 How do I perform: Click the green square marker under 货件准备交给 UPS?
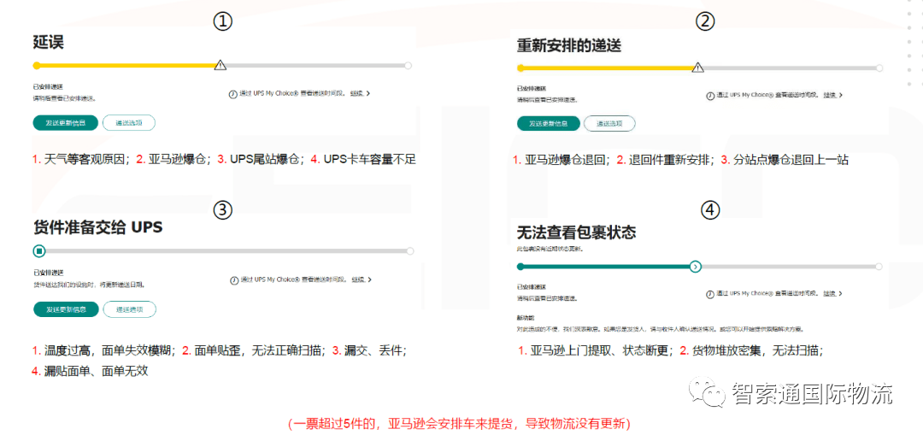pyautogui.click(x=38, y=251)
